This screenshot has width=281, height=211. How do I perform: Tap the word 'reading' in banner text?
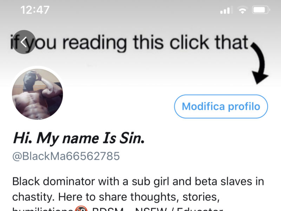(x=94, y=43)
